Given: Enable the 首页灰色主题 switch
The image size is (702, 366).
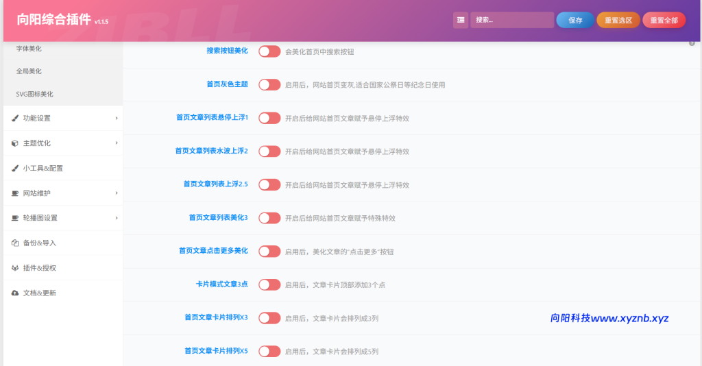Looking at the screenshot, I should 269,84.
